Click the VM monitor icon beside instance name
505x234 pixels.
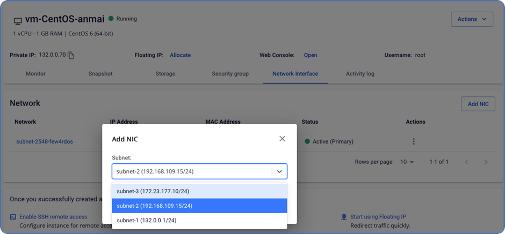pos(18,20)
